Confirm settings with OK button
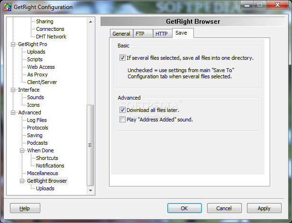The width and height of the screenshot is (292, 223). coord(184,208)
